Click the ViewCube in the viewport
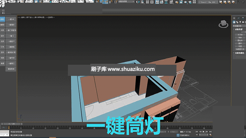The width and height of the screenshot is (246, 138). tap(223, 24)
